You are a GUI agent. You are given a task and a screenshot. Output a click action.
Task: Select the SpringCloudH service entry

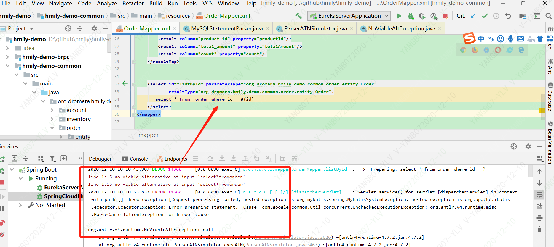click(x=59, y=196)
